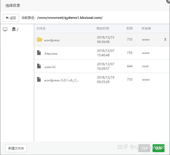Viewport: 170px width, 155px height.
Task: Click the .user.ini file icon
Action: coord(39,66)
